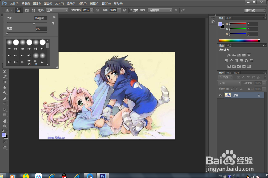Select the History Brush tool
Viewport: 268px width, 178px height.
(x=5, y=71)
